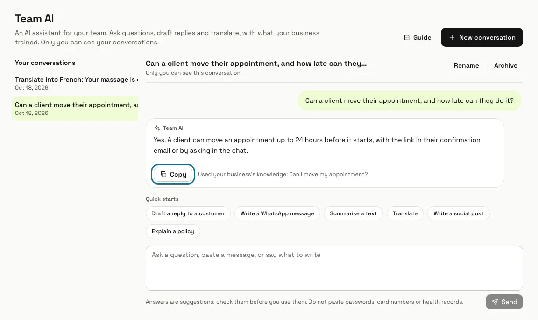Click the 'Answers are suggestions' disclaimer text
Viewport: 538px width, 320px height.
point(304,302)
